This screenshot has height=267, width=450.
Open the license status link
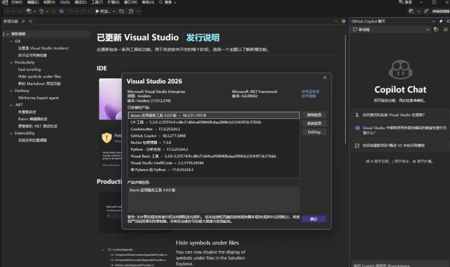point(310,91)
